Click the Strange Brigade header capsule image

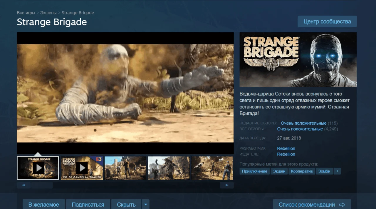tap(298, 60)
